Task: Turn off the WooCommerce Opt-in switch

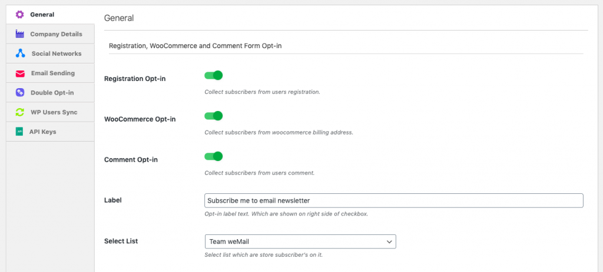Action: 213,116
